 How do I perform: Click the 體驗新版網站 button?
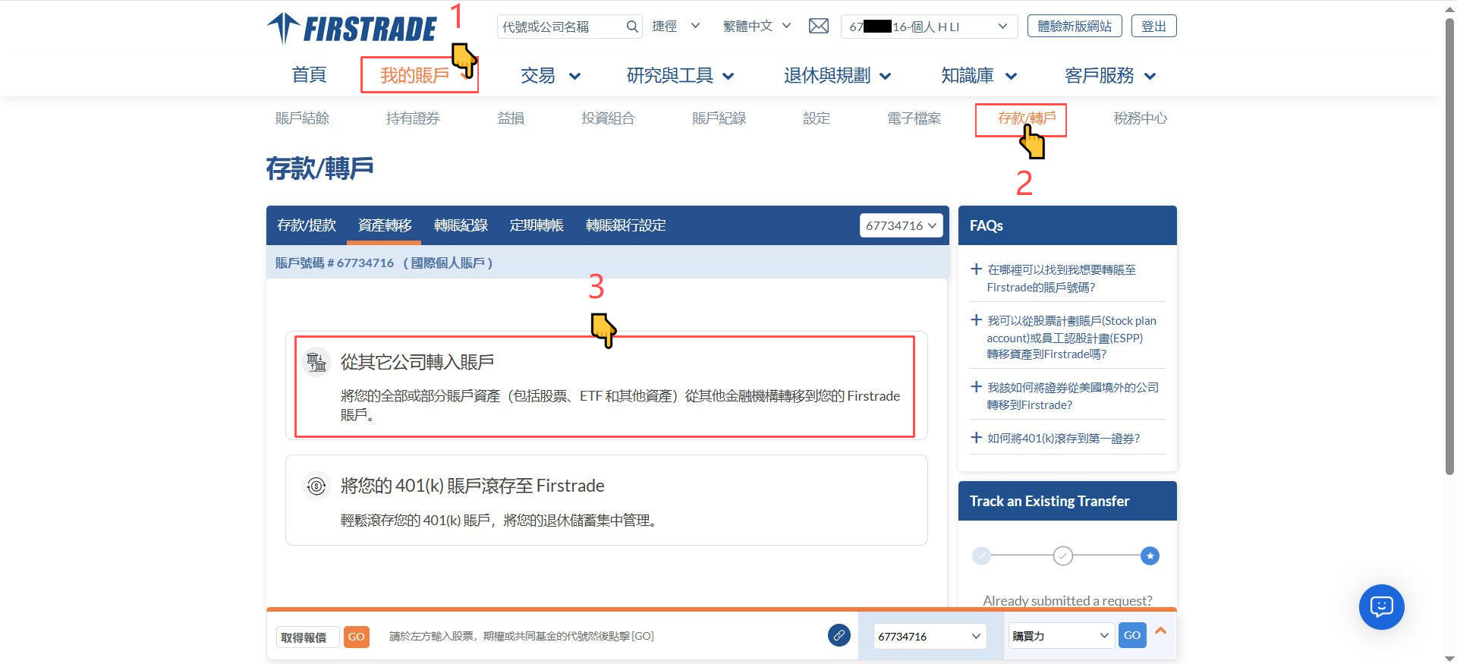coord(1074,27)
